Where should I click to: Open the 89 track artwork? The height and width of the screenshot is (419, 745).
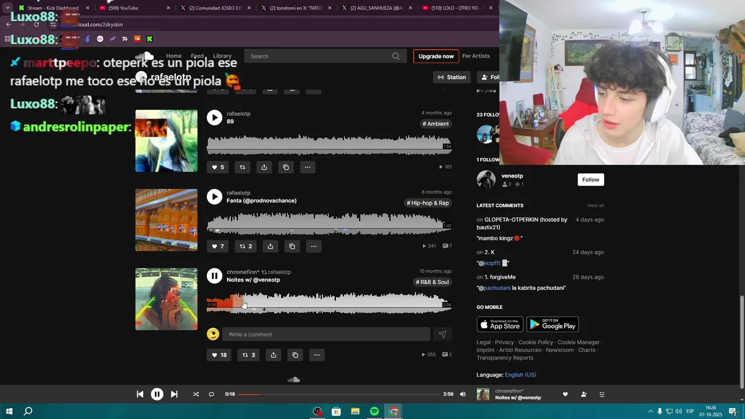coord(166,141)
